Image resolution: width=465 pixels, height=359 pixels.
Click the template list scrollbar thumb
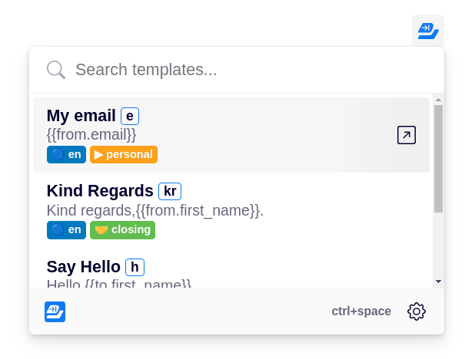pos(438,159)
